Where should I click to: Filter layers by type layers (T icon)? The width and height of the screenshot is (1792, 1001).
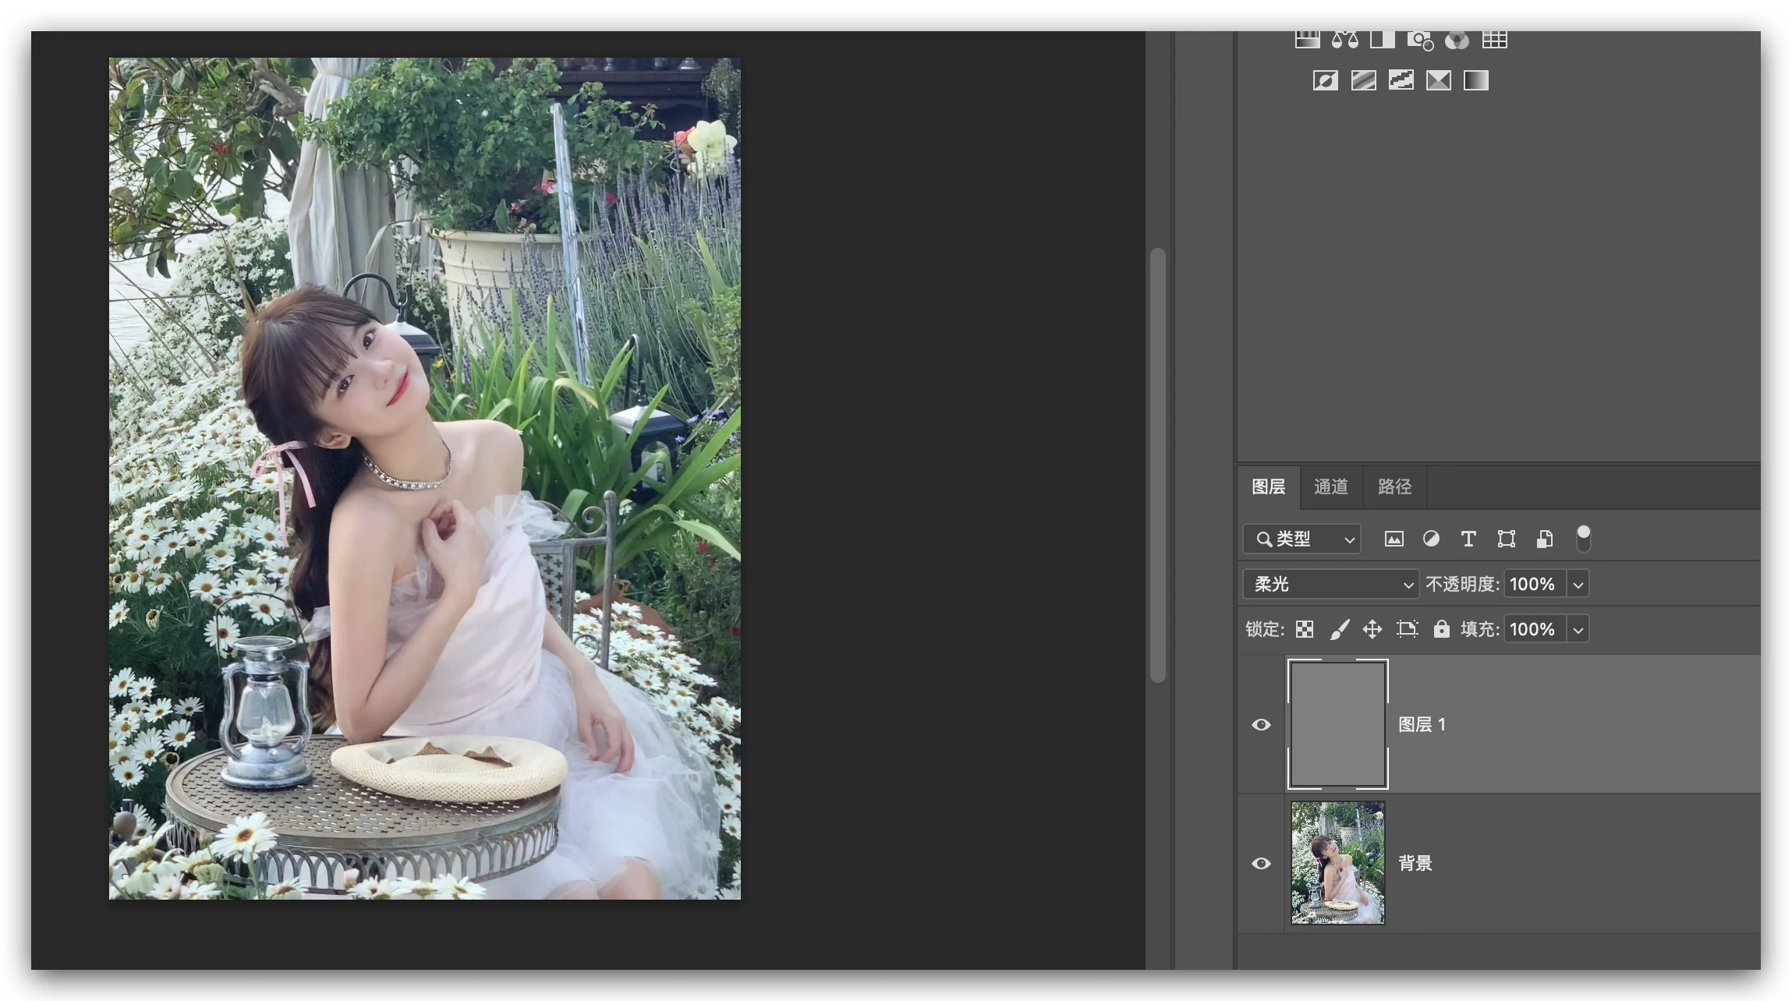click(1468, 539)
